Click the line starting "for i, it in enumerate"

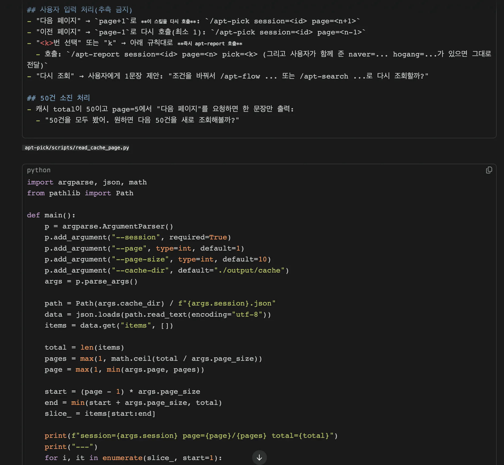pyautogui.click(x=133, y=458)
